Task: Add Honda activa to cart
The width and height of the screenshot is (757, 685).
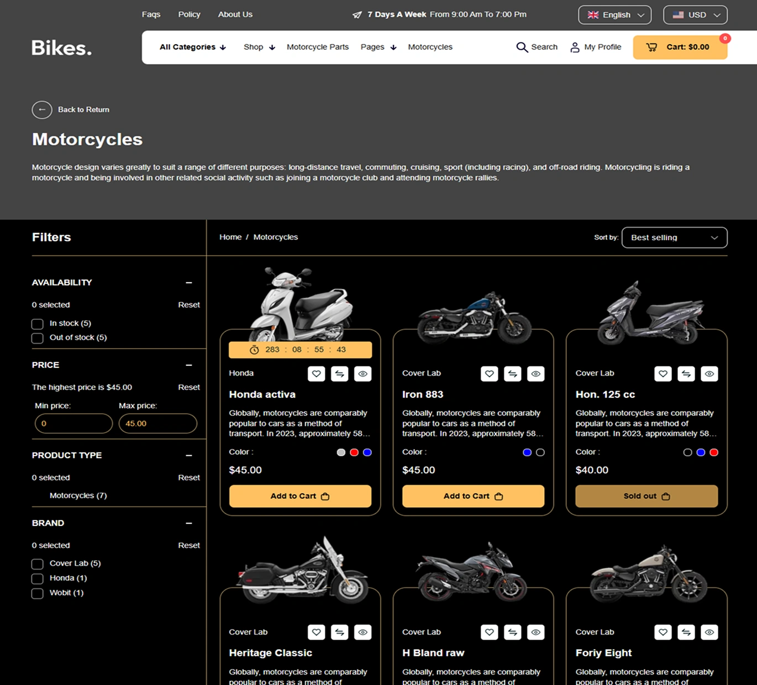Action: pos(300,496)
